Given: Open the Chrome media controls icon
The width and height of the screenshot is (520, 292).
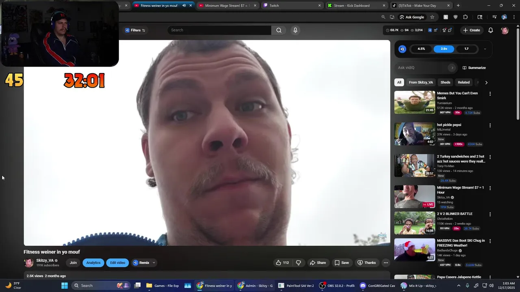Looking at the screenshot, I should point(494,17).
